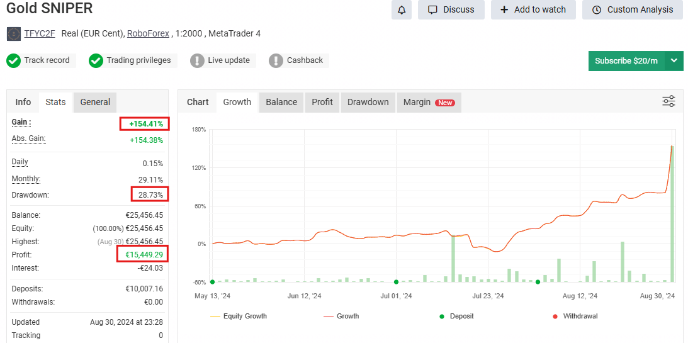The image size is (688, 343).
Task: Click the Cashback warning icon
Action: [x=276, y=61]
